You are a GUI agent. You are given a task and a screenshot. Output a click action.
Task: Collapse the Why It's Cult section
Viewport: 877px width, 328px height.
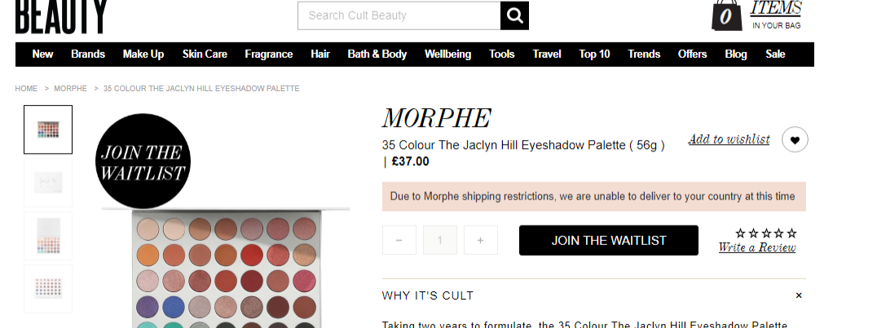(x=799, y=295)
